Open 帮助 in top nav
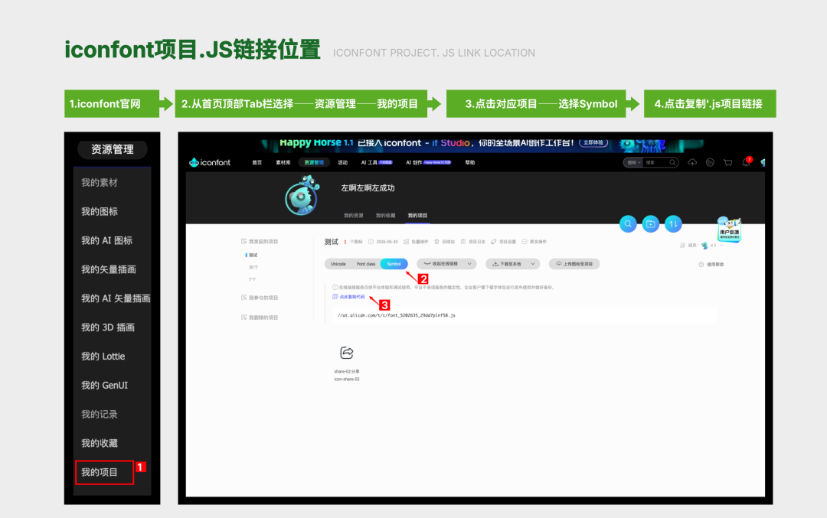 [x=470, y=162]
